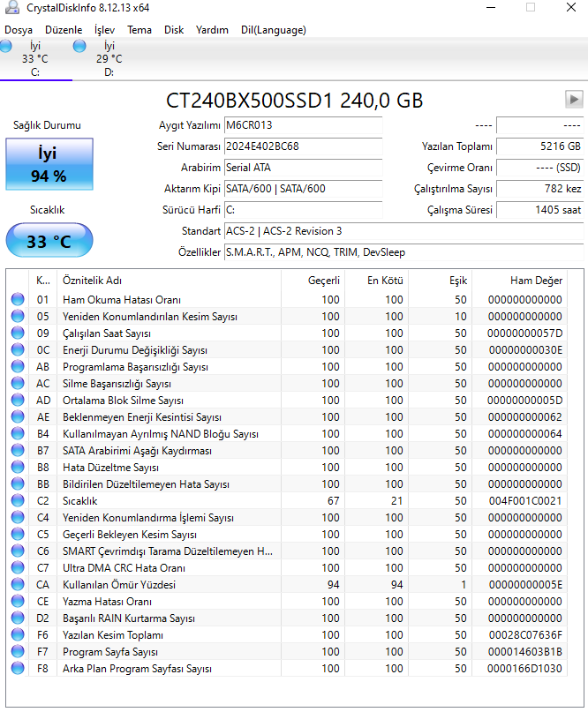Open the Dil(Language) menu
Image resolution: width=588 pixels, height=712 pixels.
(x=274, y=30)
